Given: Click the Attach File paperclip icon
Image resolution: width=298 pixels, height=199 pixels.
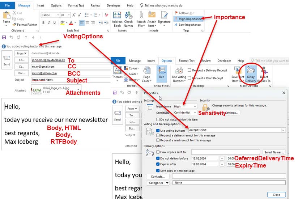Looking at the screenshot, I should [141, 15].
